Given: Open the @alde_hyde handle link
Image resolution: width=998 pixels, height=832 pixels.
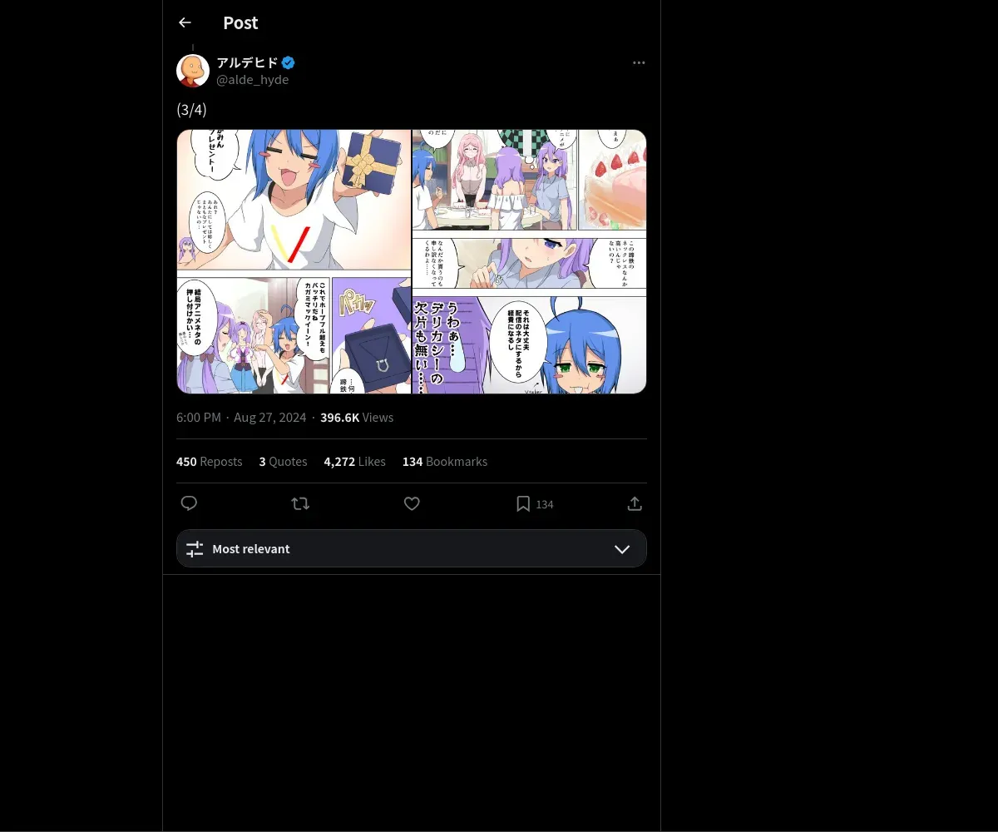Looking at the screenshot, I should point(253,80).
